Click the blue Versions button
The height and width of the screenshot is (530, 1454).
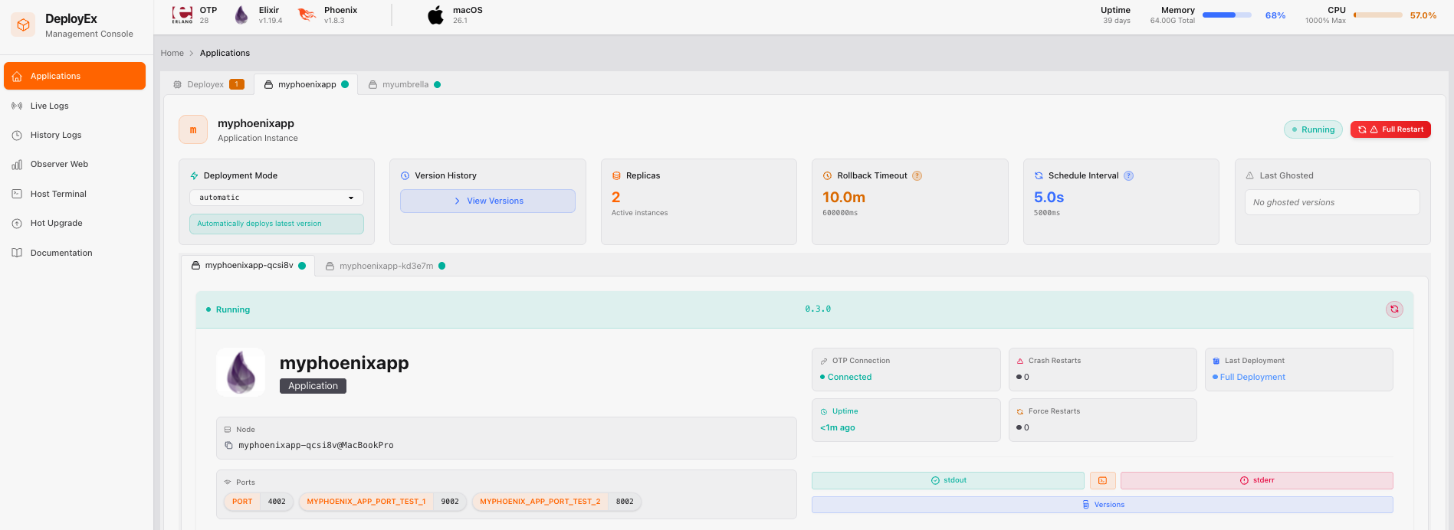pyautogui.click(x=1102, y=505)
